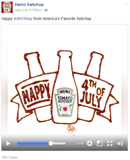This screenshot has width=130, height=160.
Task: Click the white seek bar handle
Action: point(51,143)
